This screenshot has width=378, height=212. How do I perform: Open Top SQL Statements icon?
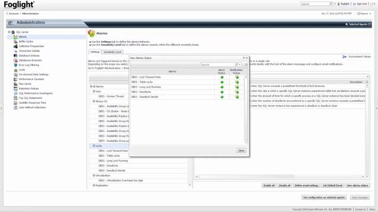(x=15, y=98)
